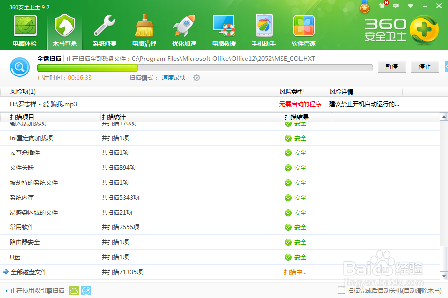Open the 速度最快 scan mode selector

[174, 78]
